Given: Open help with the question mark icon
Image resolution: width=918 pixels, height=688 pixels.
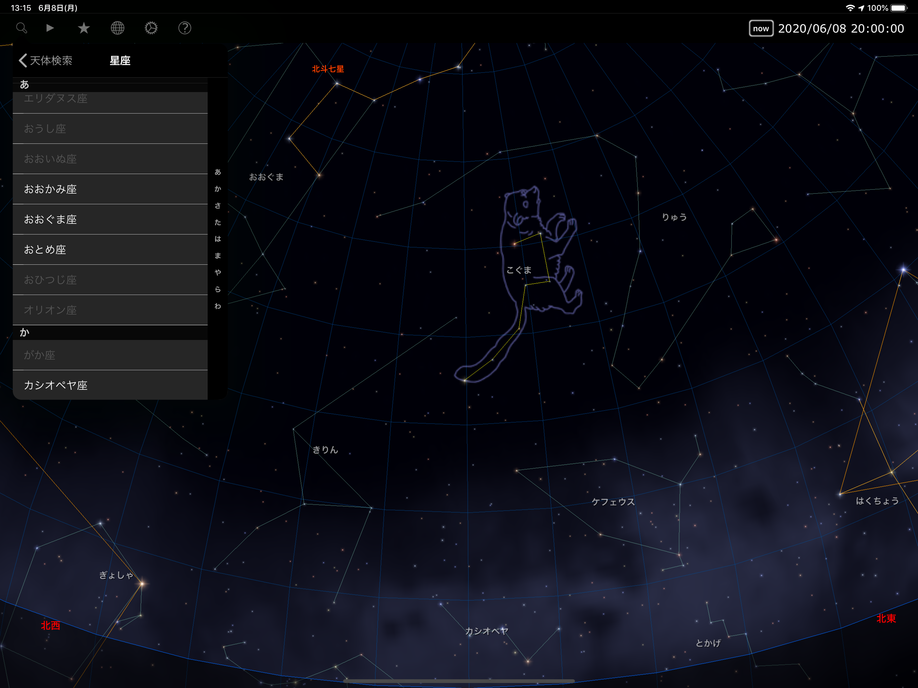Looking at the screenshot, I should point(185,28).
